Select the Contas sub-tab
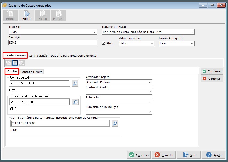 pos(12,71)
